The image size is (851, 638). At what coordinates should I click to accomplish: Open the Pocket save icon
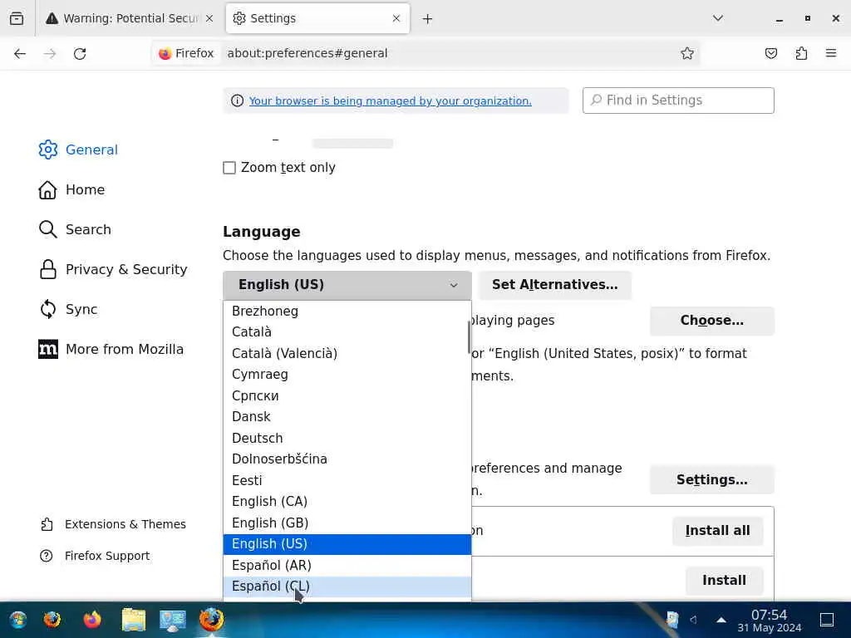click(x=771, y=53)
